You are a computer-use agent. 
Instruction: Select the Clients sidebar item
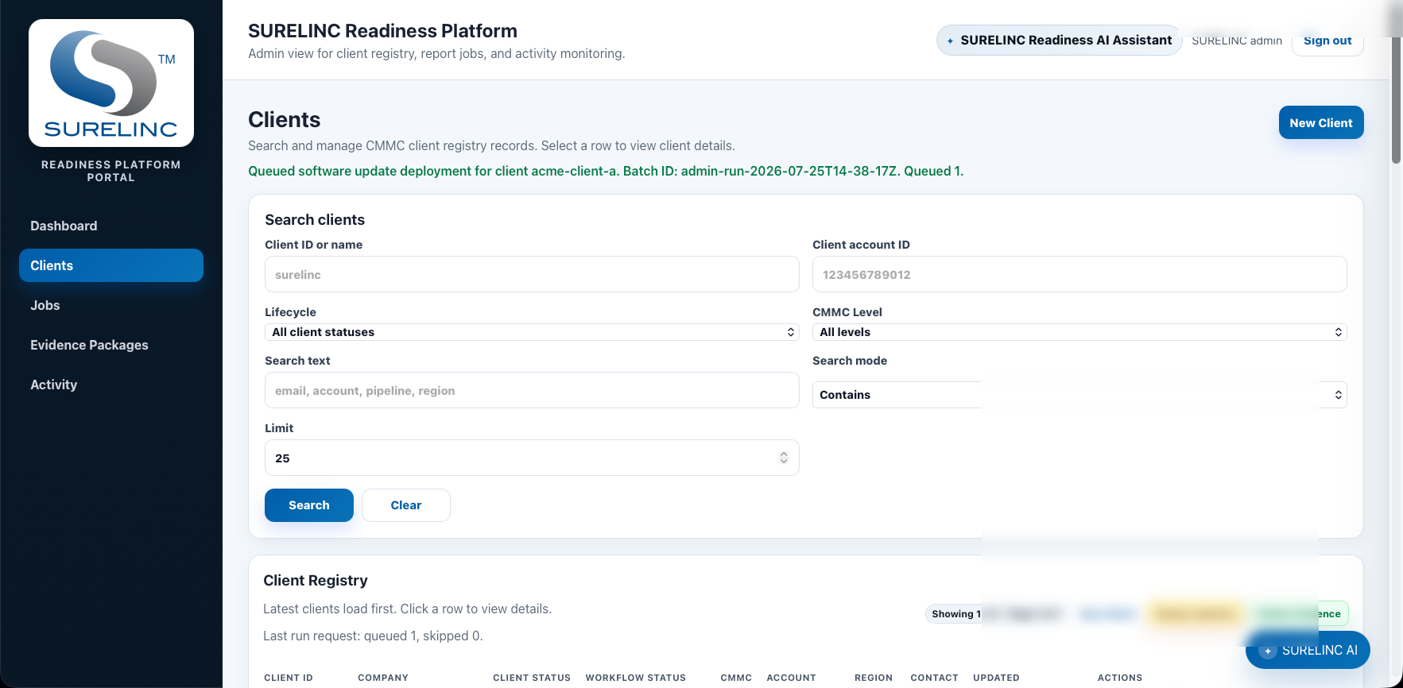(x=111, y=265)
